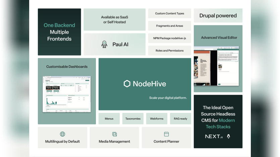The width and height of the screenshot is (280, 157).
Task: Click the Taxonomies tile
Action: click(133, 119)
